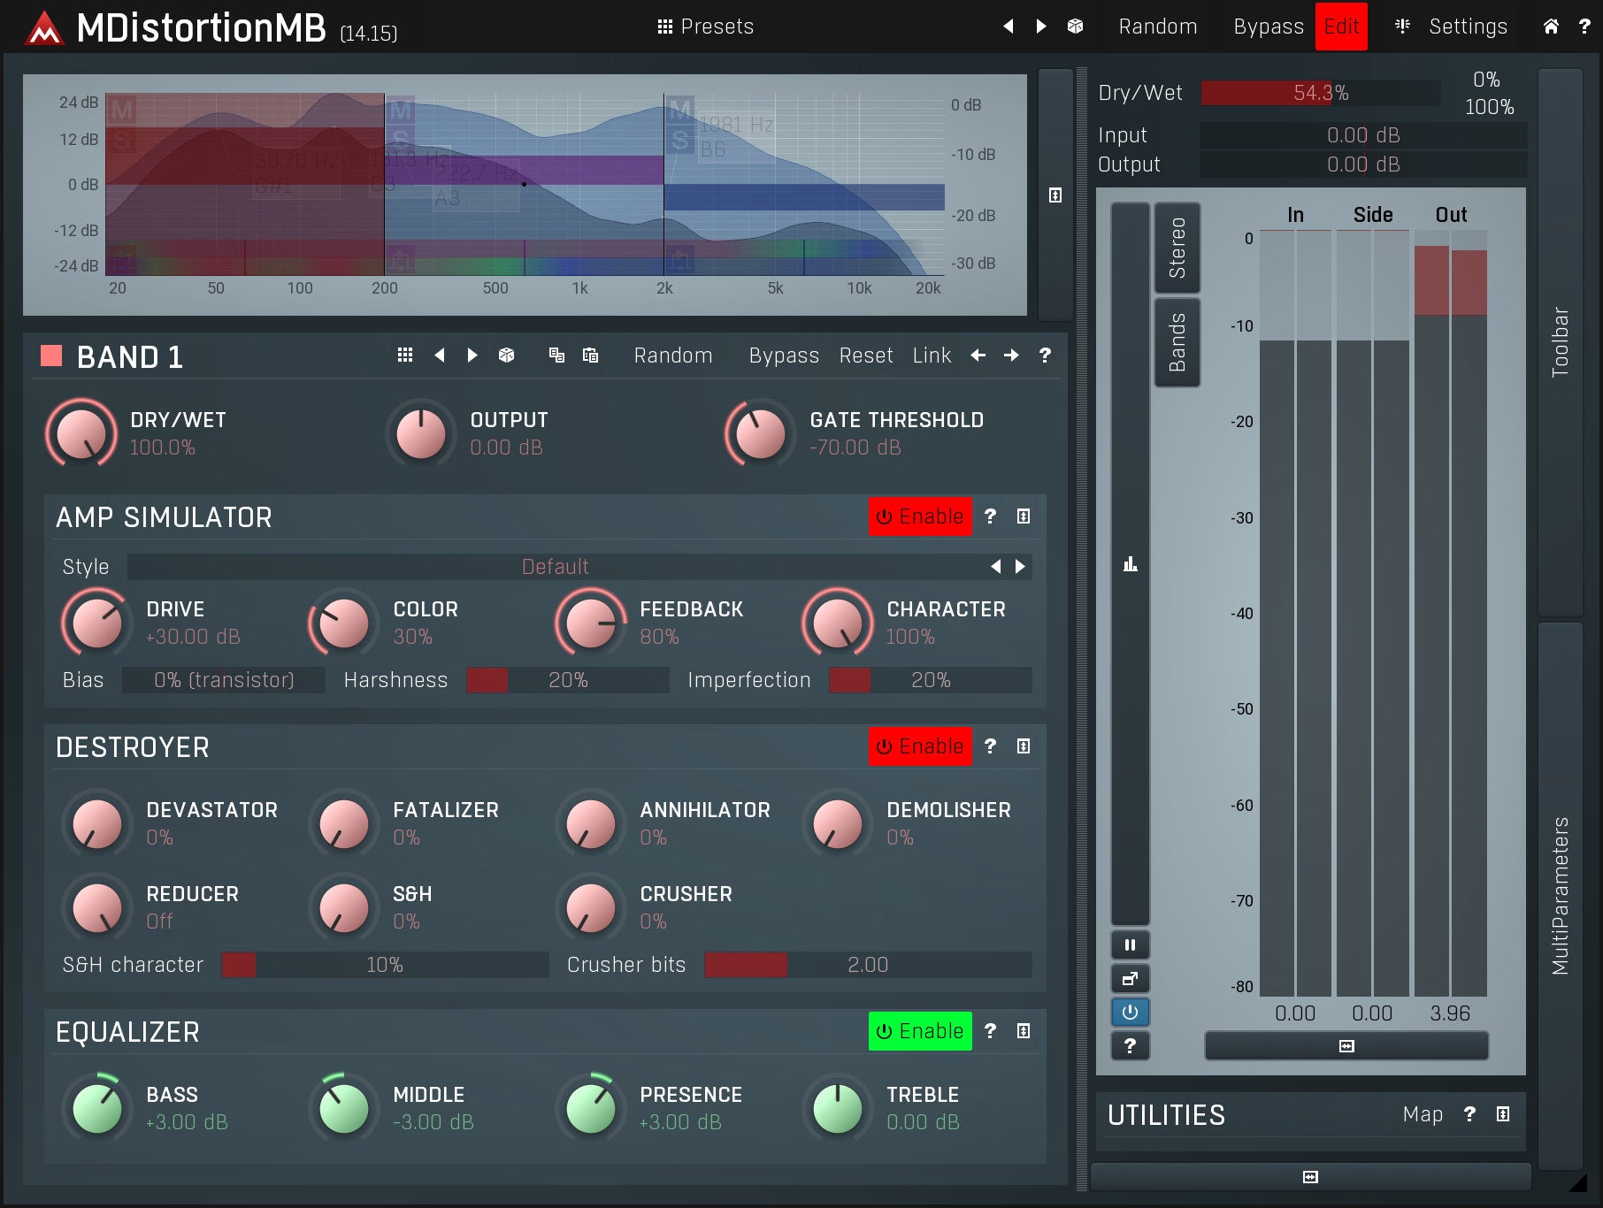
Task: Click the home icon in top bar
Action: [x=1550, y=27]
